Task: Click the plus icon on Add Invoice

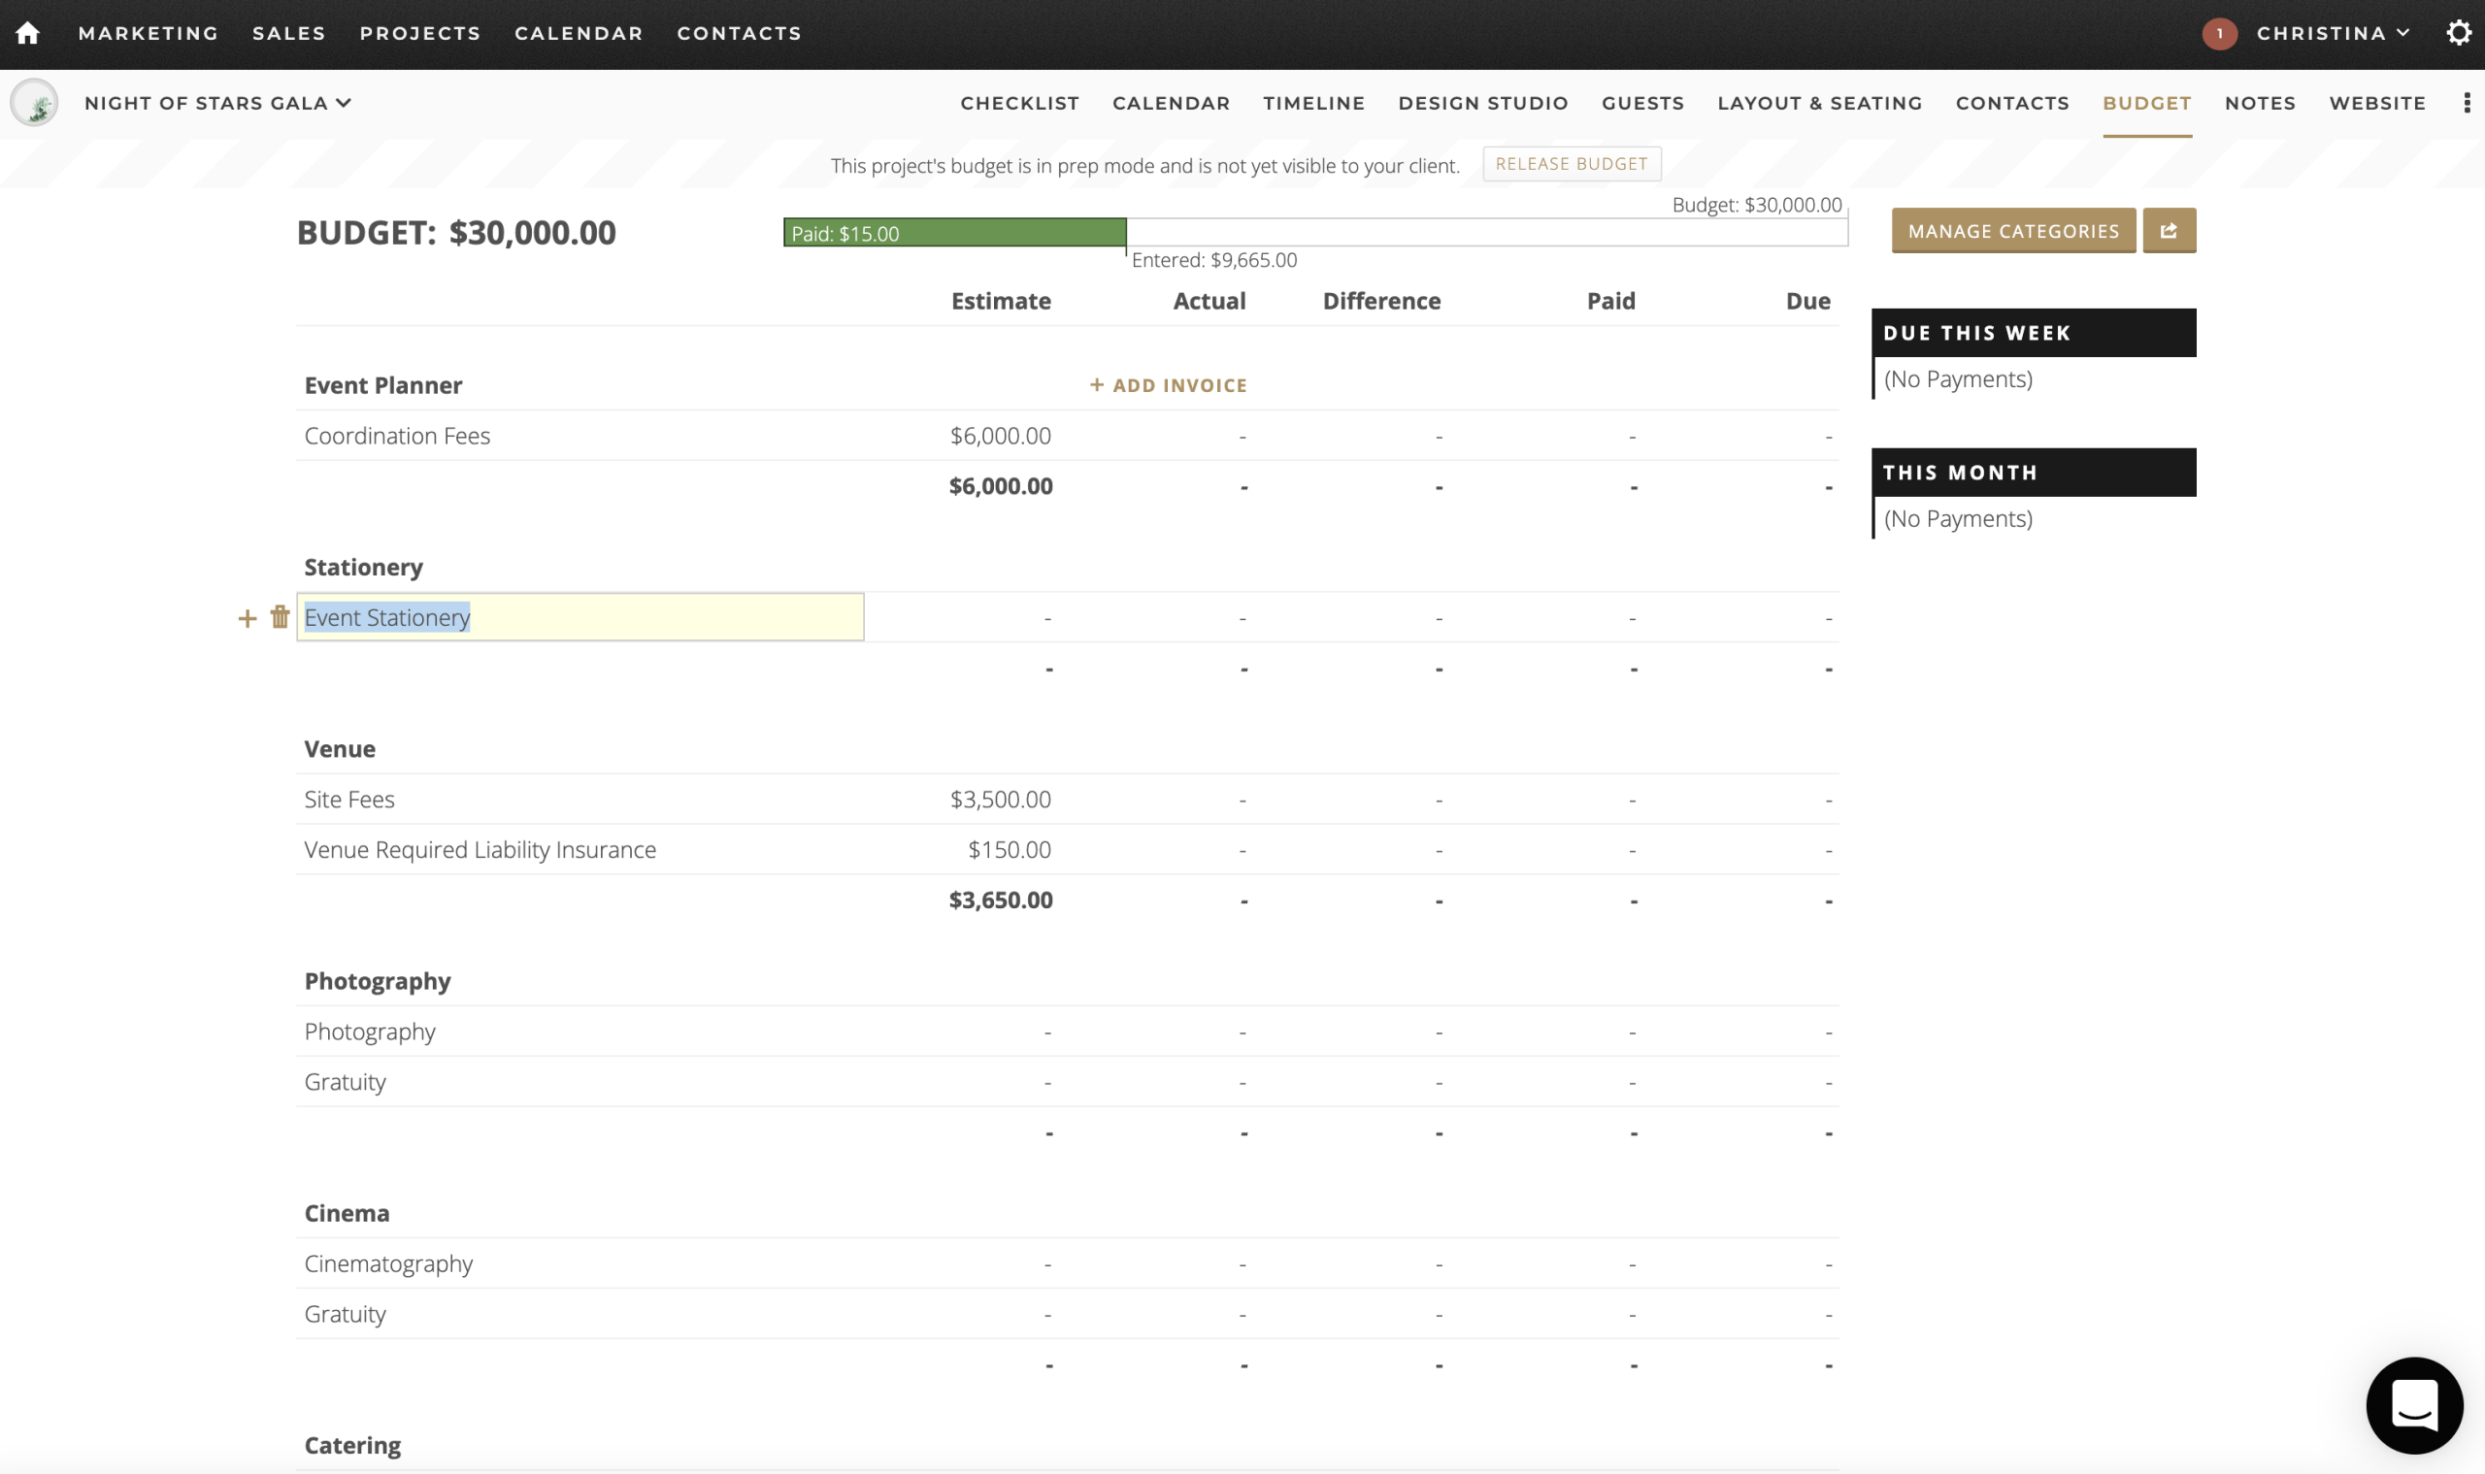Action: click(1097, 384)
